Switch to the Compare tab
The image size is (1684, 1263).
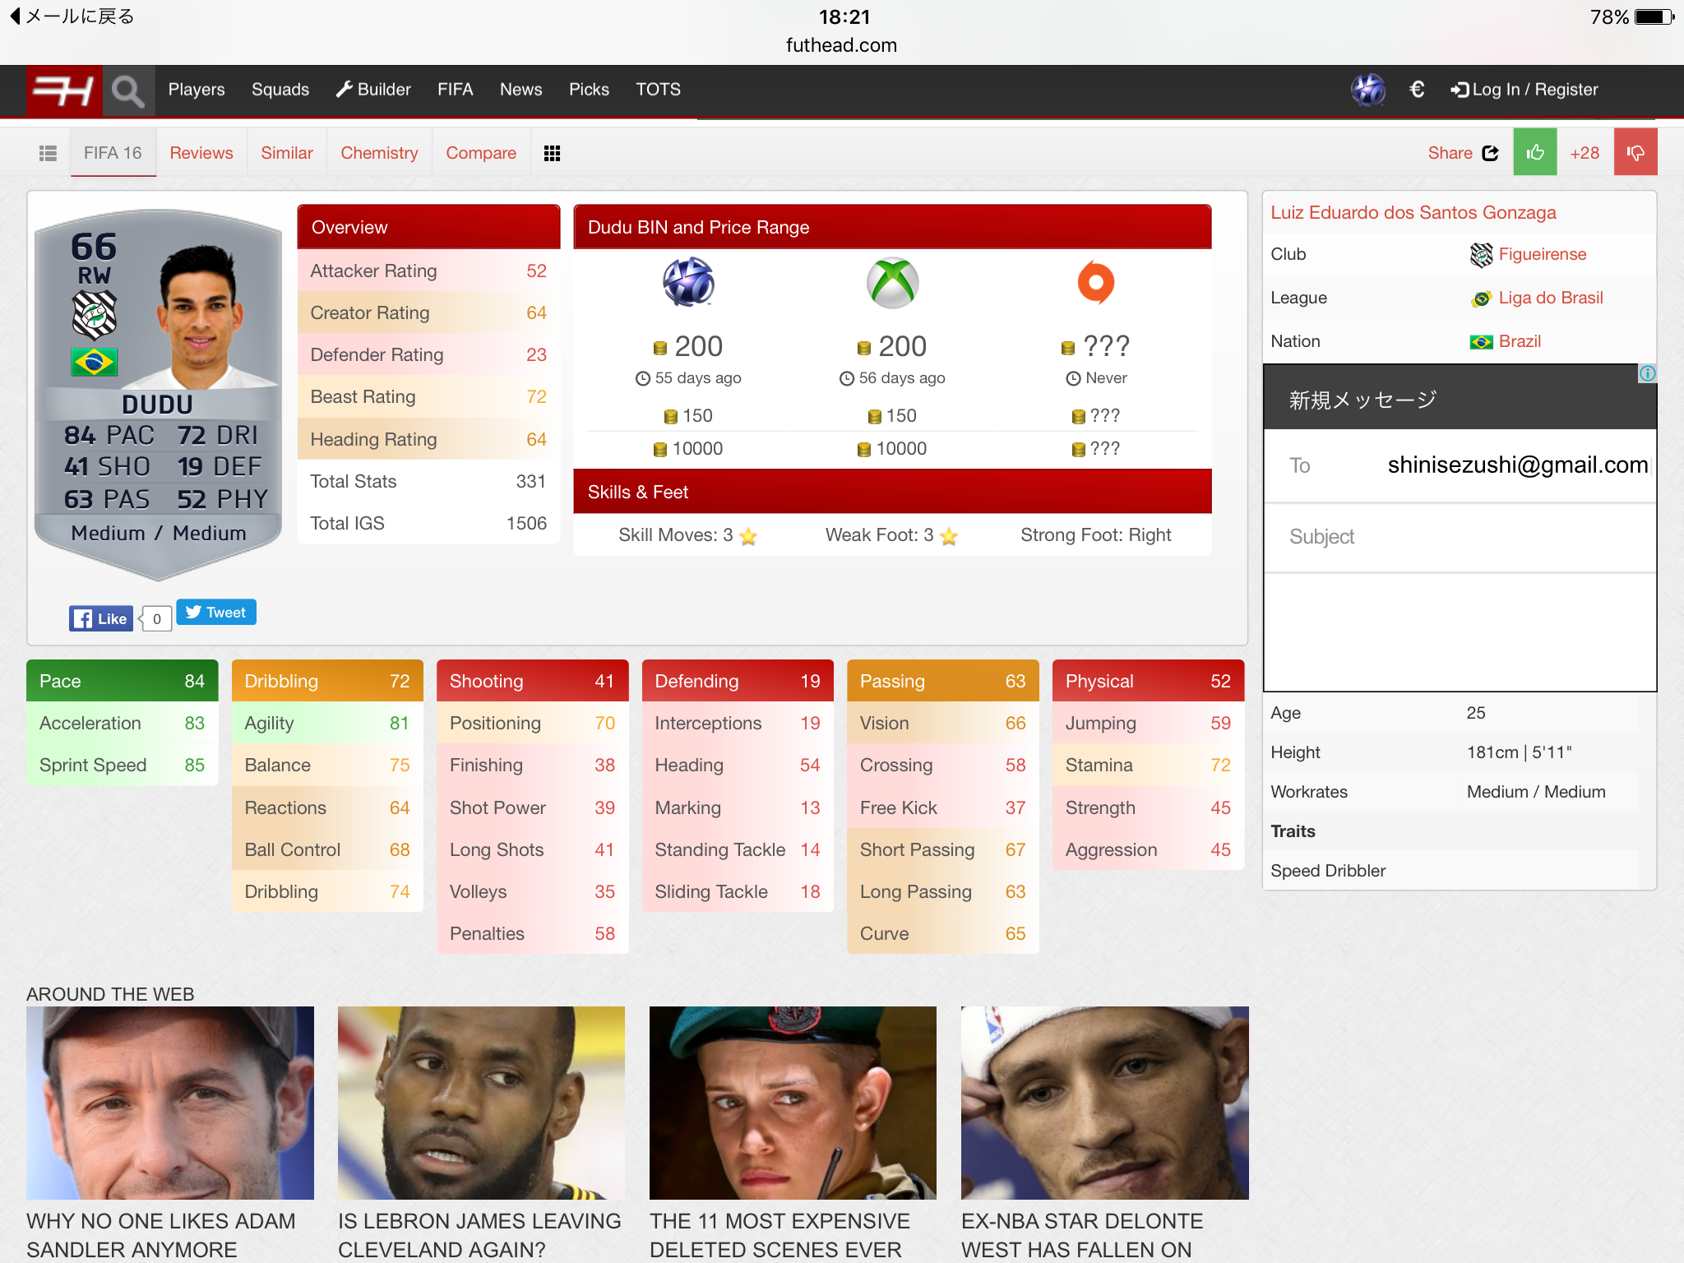click(481, 153)
